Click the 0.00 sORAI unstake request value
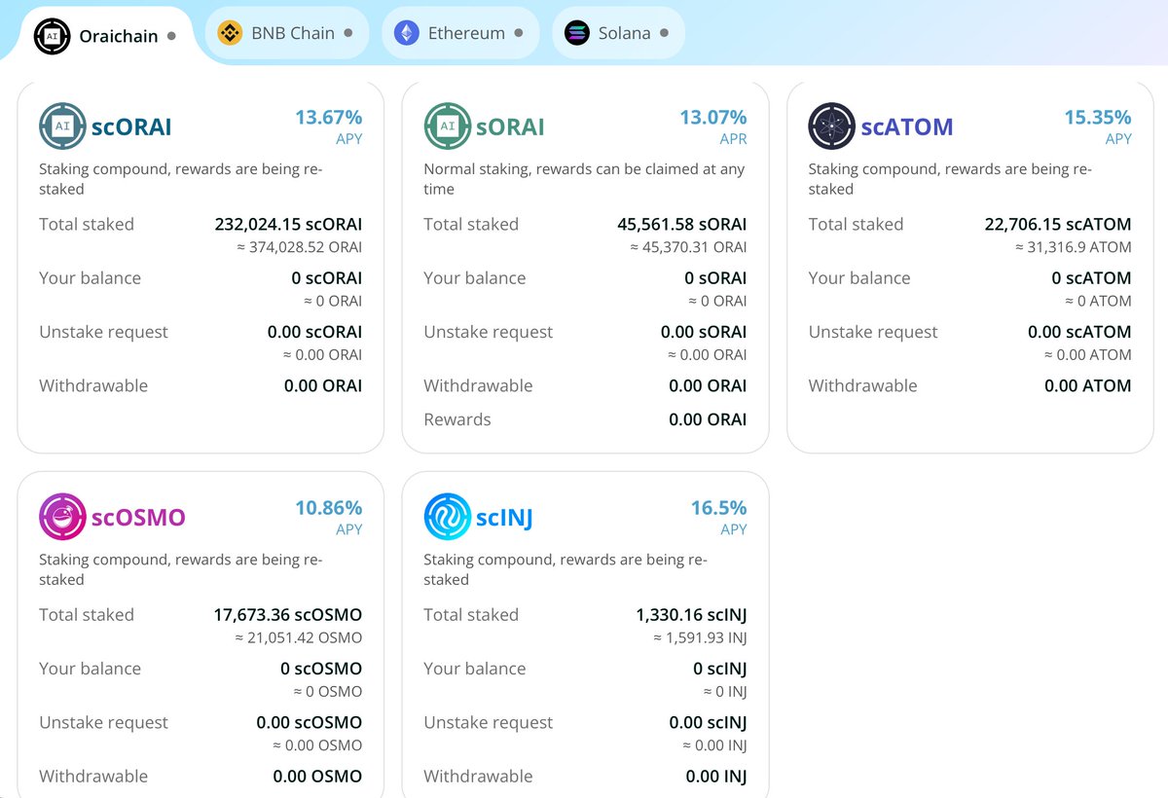Screen dimensions: 1168x798 pos(704,332)
